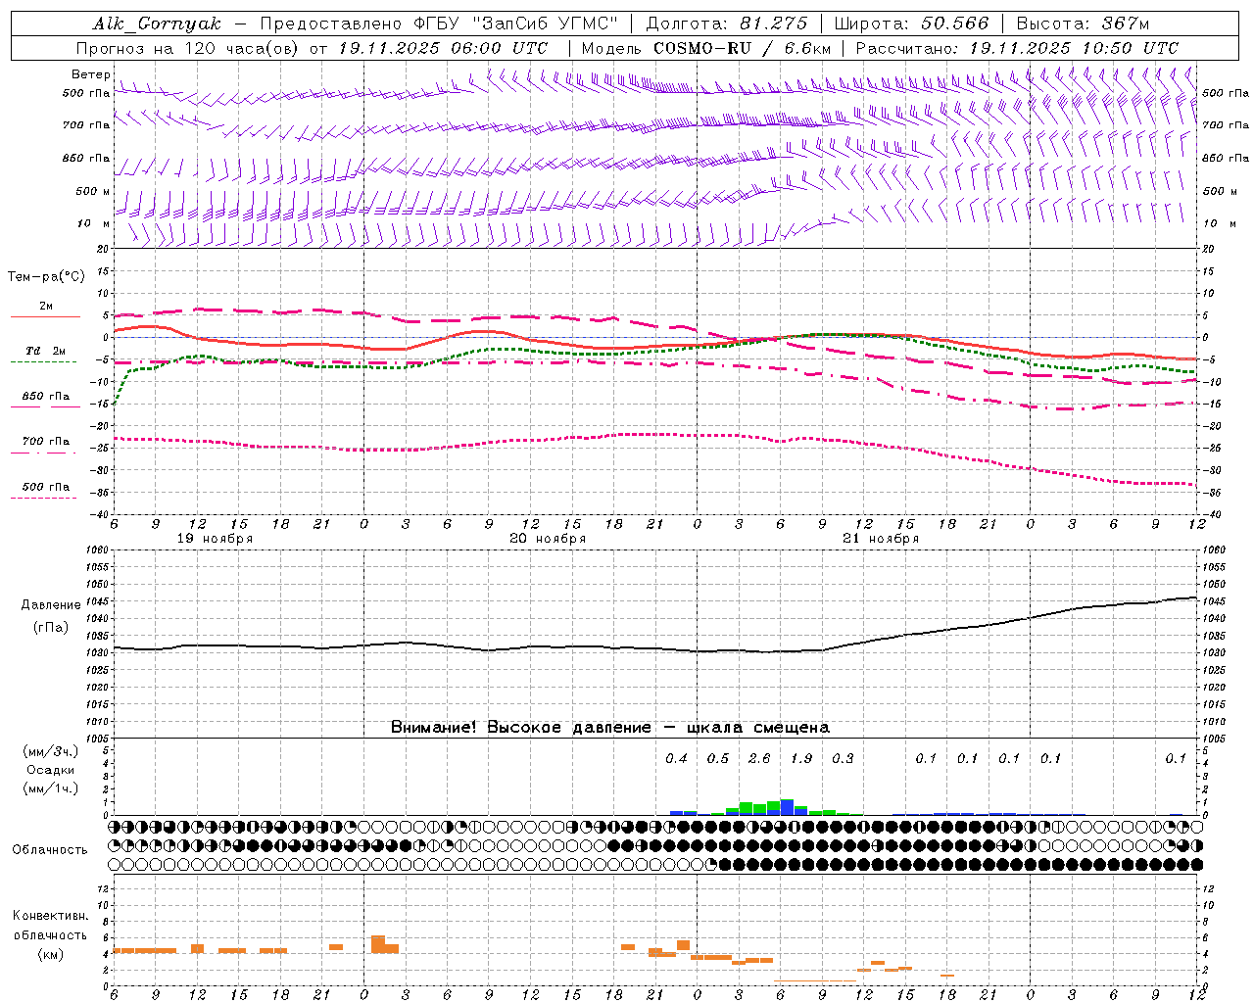Click the Ветер wind panel label

point(90,74)
